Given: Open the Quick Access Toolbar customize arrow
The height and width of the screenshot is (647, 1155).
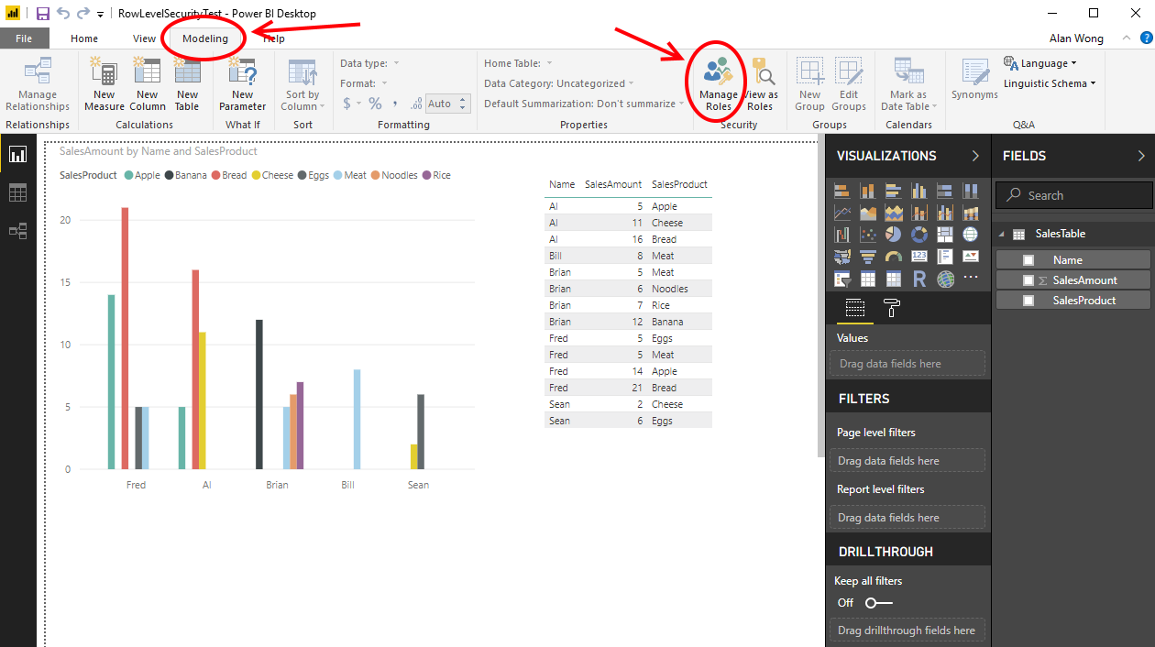Looking at the screenshot, I should (101, 15).
